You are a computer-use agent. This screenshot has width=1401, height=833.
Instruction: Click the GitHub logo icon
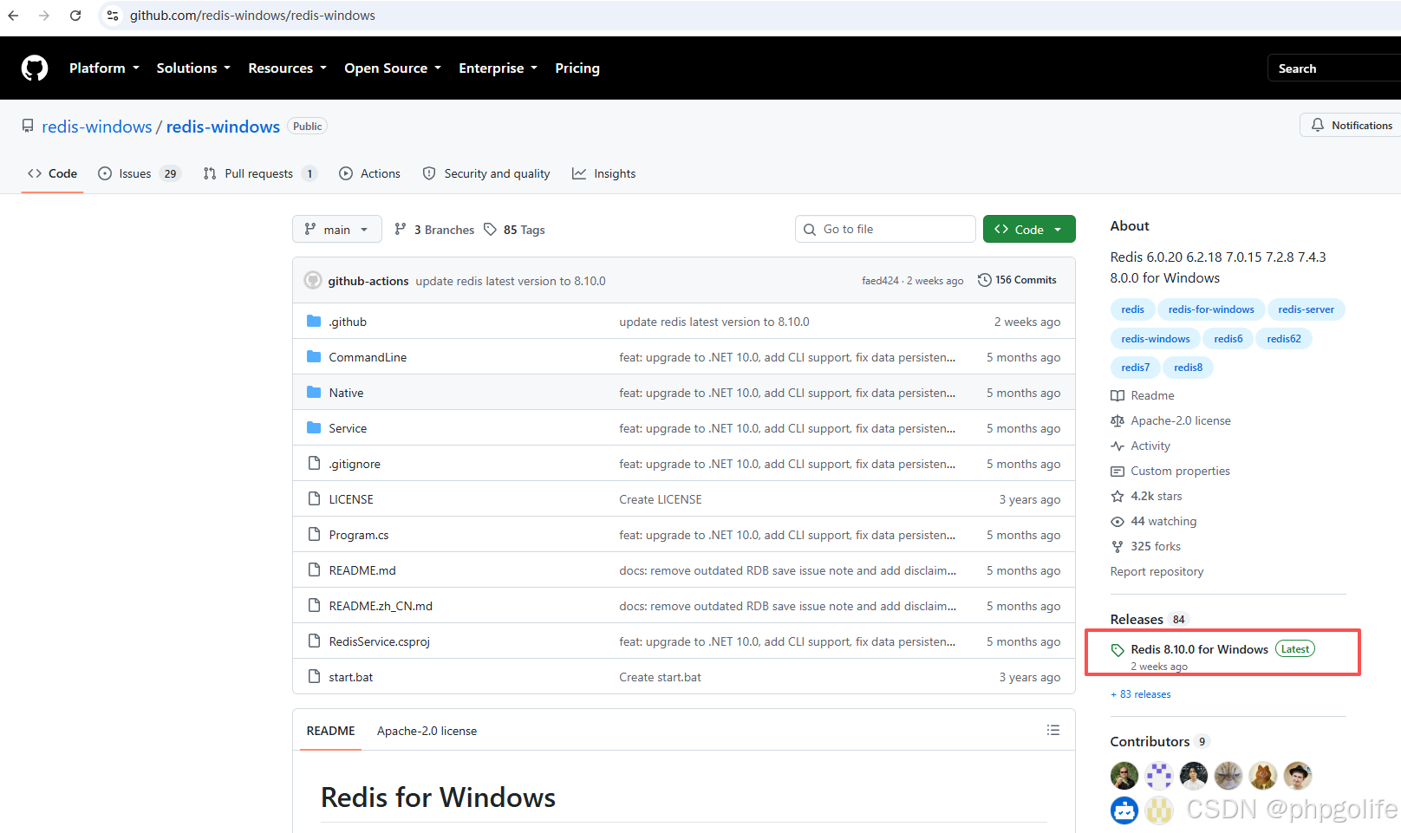pyautogui.click(x=35, y=68)
